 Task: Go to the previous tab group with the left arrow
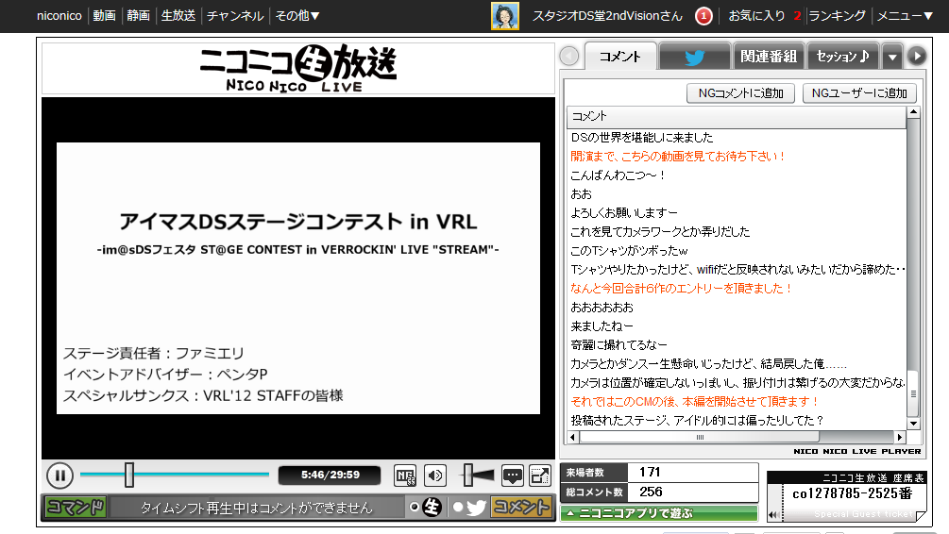[x=568, y=57]
